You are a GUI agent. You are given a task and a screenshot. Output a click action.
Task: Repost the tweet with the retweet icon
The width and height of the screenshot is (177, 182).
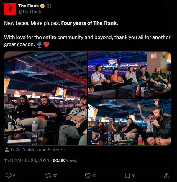tap(48, 175)
